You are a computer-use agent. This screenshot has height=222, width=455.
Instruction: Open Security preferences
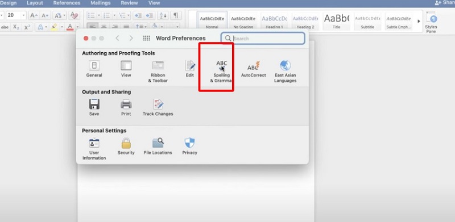click(x=126, y=146)
